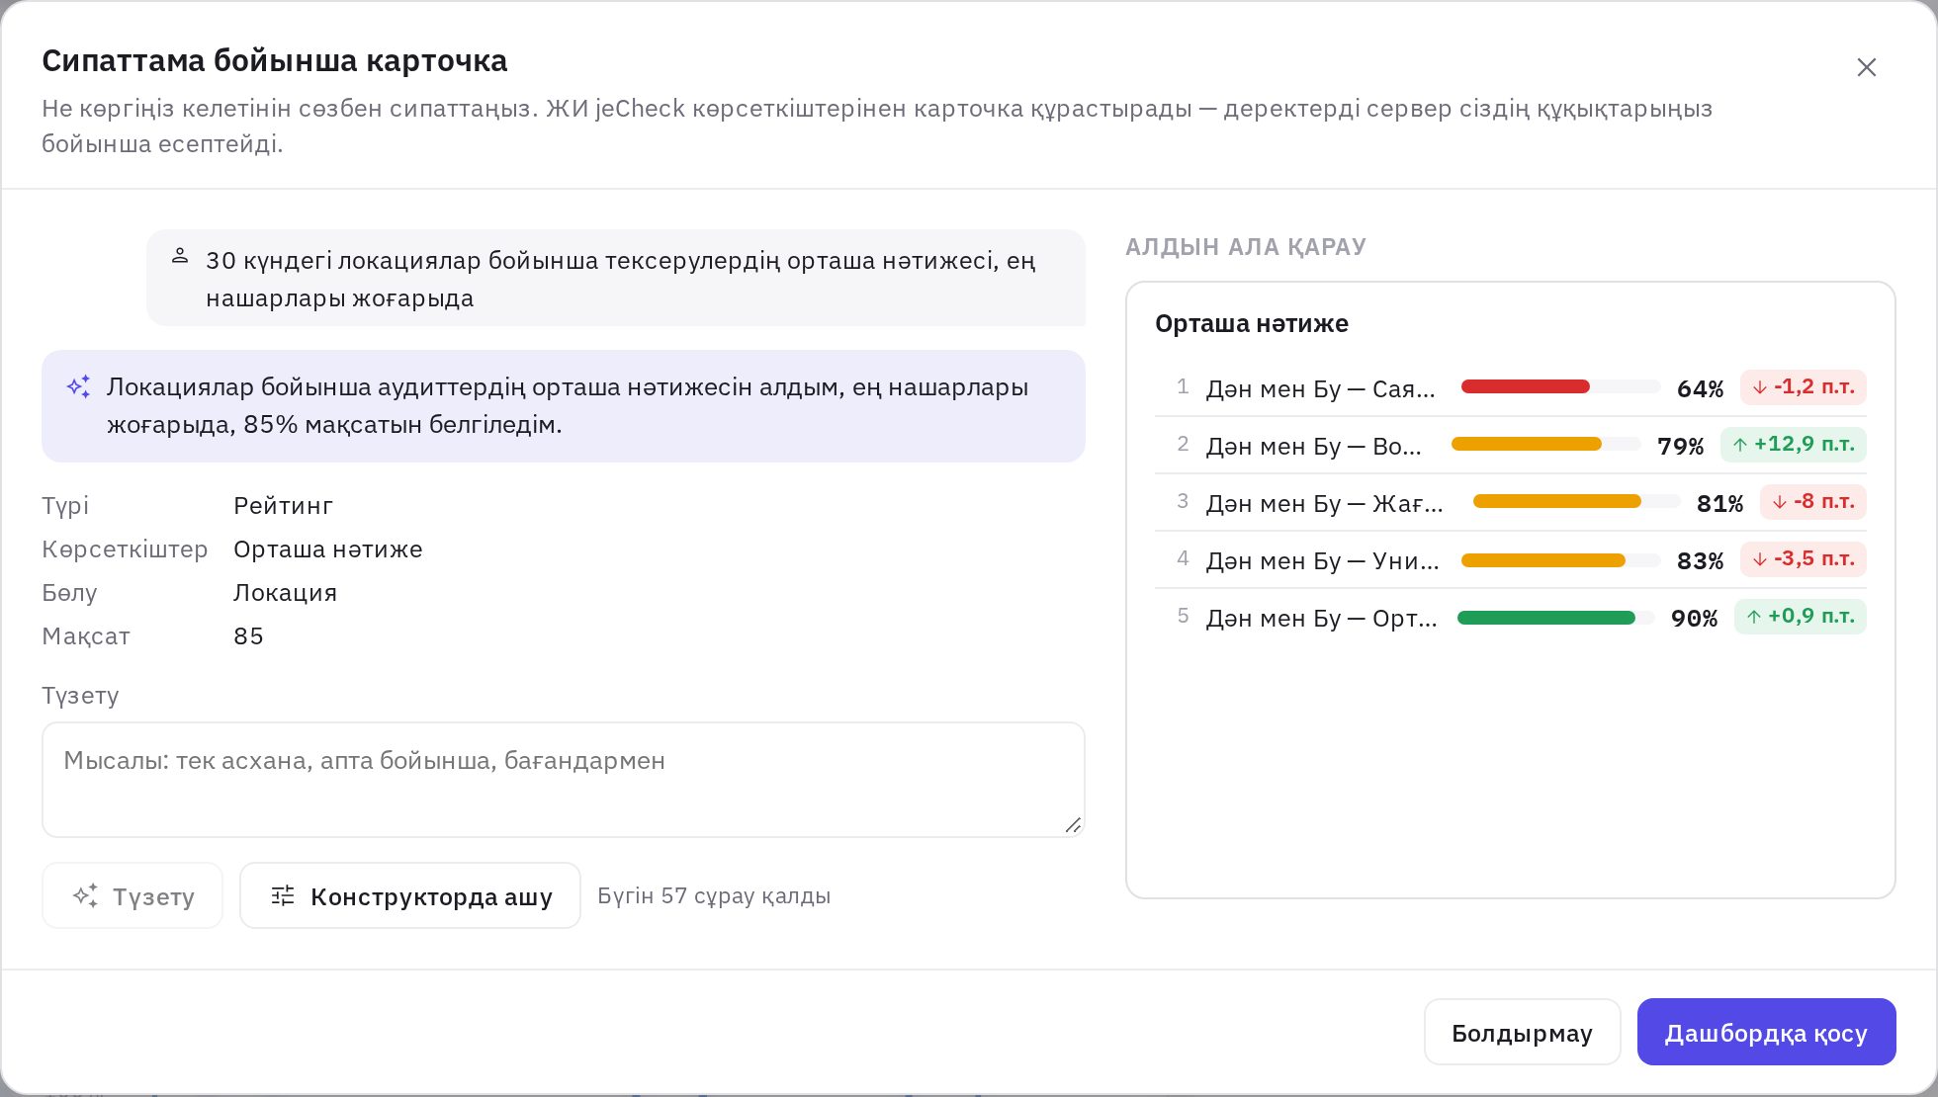
Task: Click the AI response message bubble
Action: pos(564,406)
